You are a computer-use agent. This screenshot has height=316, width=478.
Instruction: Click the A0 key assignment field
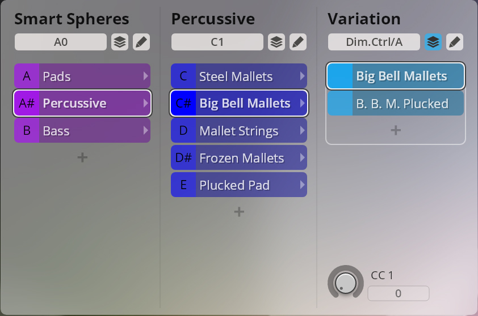pyautogui.click(x=61, y=42)
